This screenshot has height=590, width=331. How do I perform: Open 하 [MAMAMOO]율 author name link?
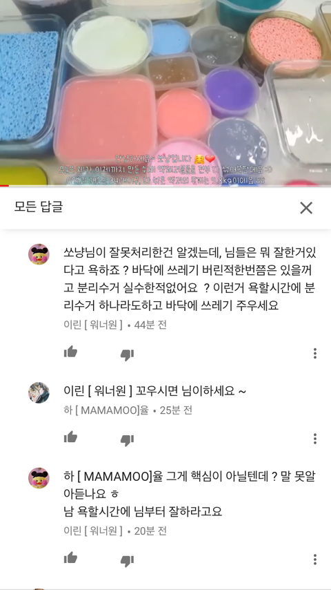(x=106, y=410)
